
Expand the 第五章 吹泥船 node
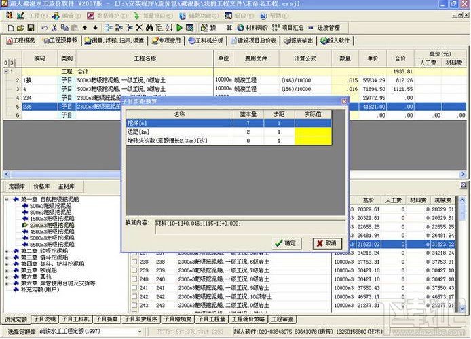click(x=7, y=270)
